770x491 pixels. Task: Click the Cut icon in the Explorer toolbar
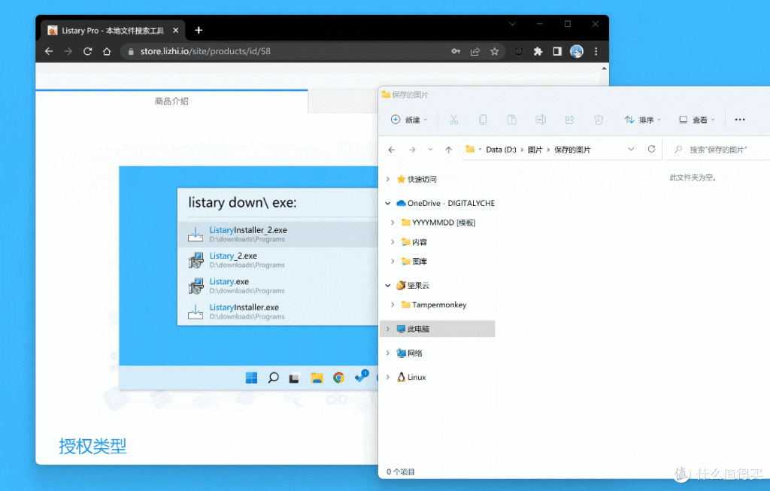pyautogui.click(x=453, y=120)
